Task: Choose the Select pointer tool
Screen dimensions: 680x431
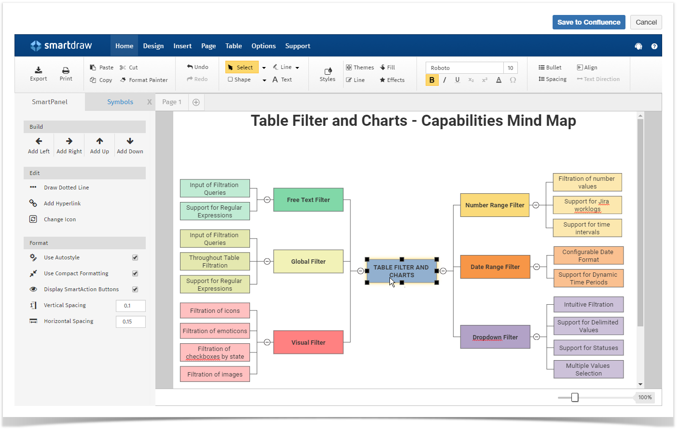Action: coord(242,67)
